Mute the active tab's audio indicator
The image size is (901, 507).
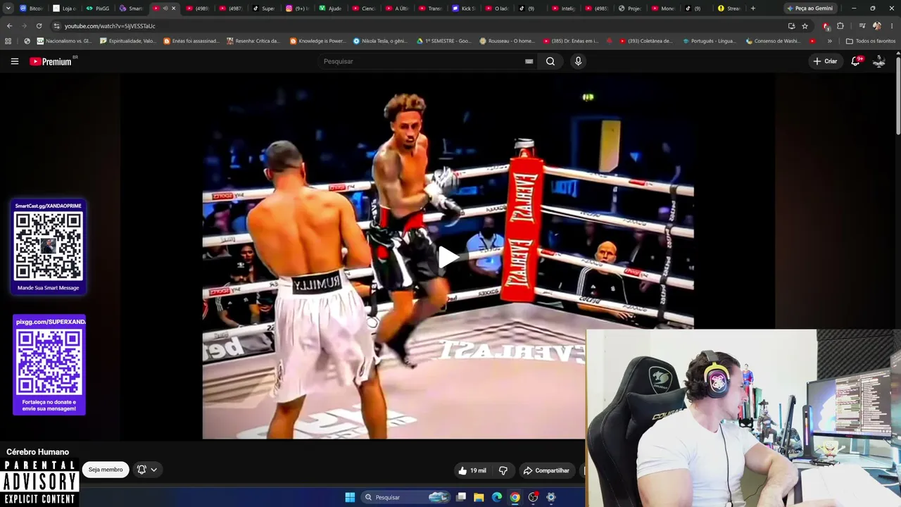[165, 8]
